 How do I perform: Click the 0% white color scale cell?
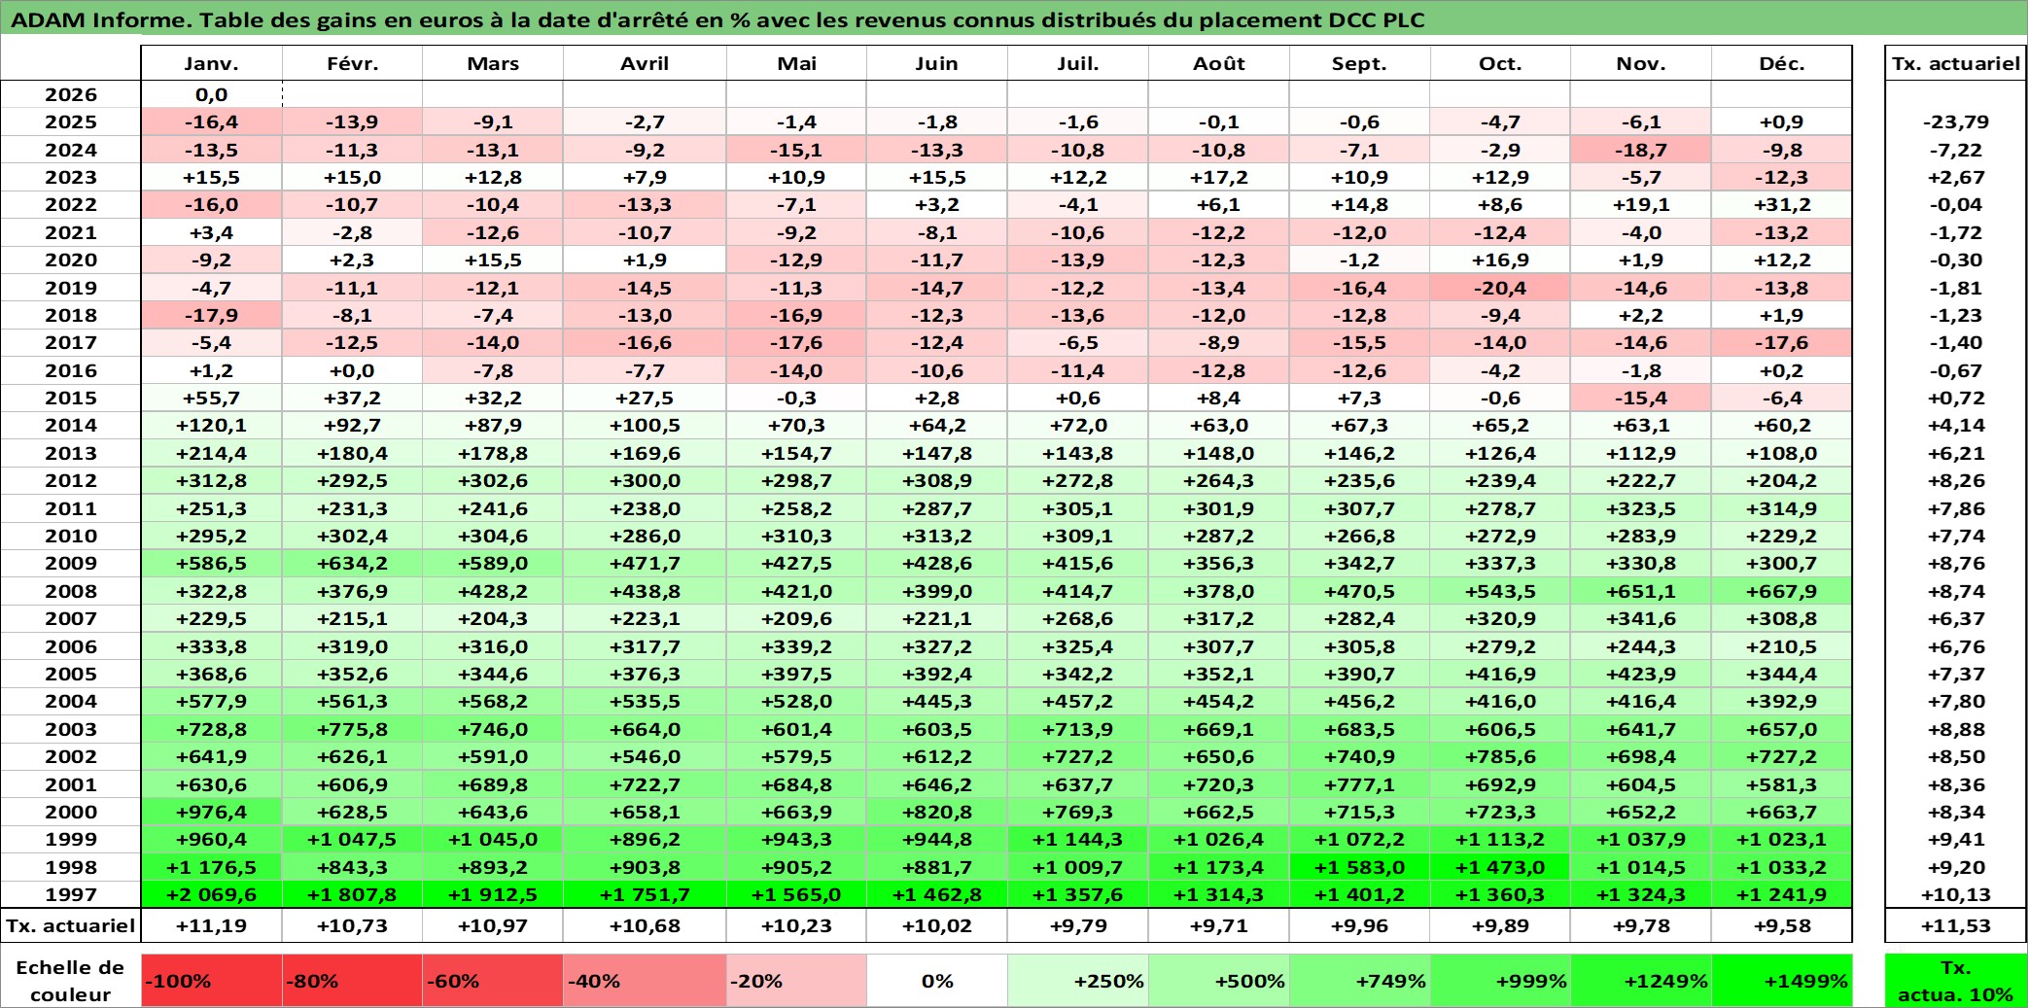(x=937, y=981)
